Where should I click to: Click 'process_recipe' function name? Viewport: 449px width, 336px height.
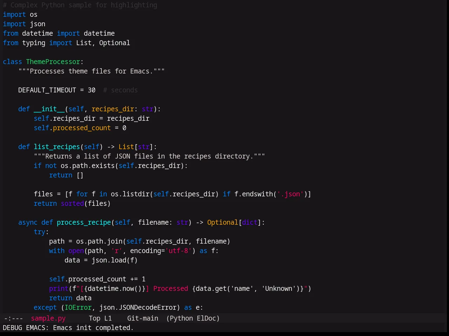pyautogui.click(x=84, y=222)
